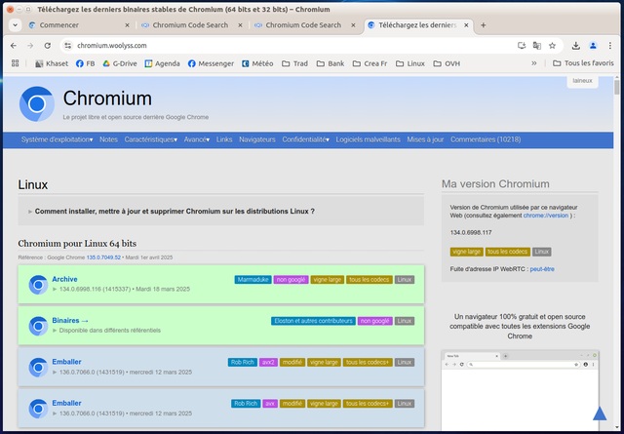Open the downloads icon

(x=575, y=46)
